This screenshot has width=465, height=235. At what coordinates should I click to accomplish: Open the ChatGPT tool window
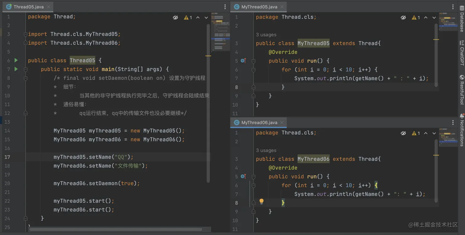coord(462,53)
